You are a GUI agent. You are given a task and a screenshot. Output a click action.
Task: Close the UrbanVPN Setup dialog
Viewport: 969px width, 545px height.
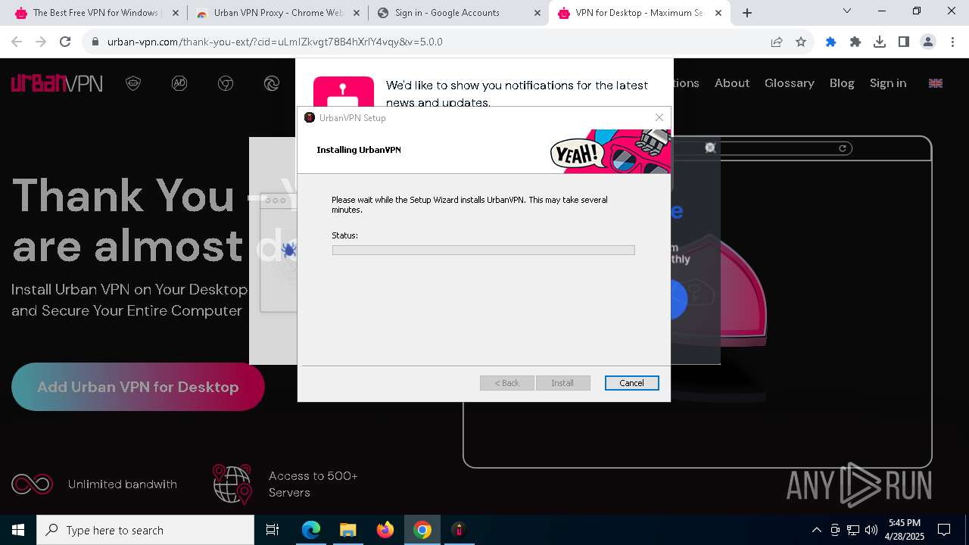point(659,117)
